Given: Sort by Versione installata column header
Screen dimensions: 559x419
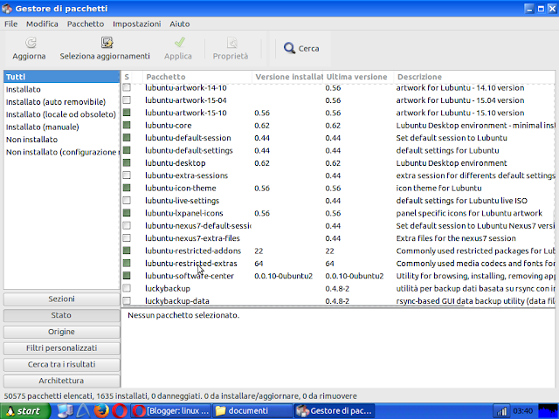Looking at the screenshot, I should [x=287, y=77].
